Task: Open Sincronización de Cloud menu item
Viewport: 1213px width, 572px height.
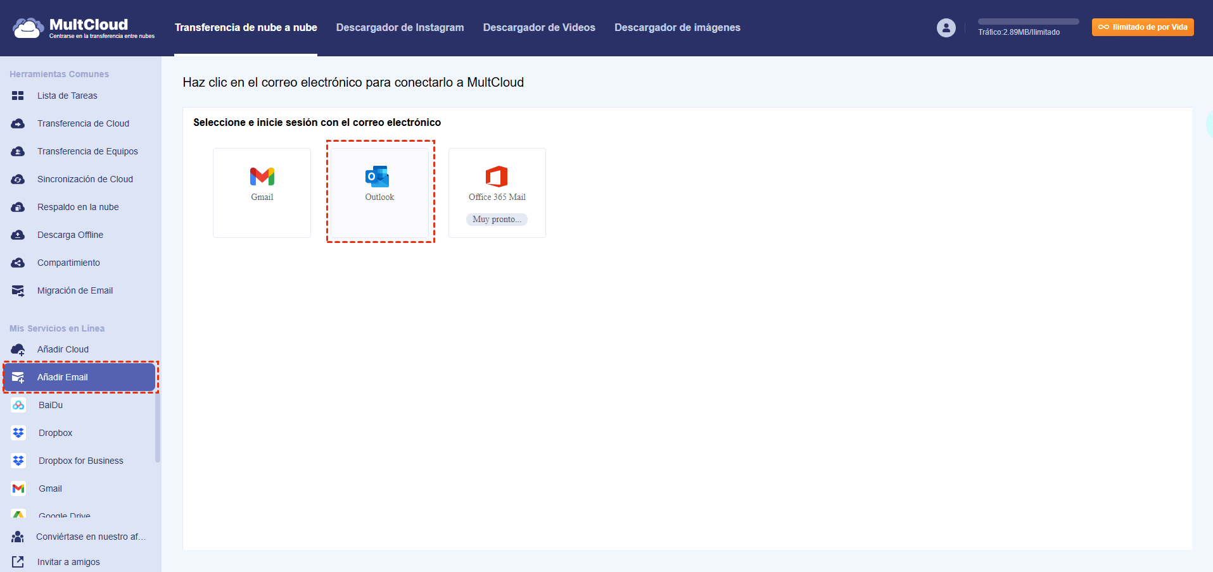Action: [x=85, y=179]
